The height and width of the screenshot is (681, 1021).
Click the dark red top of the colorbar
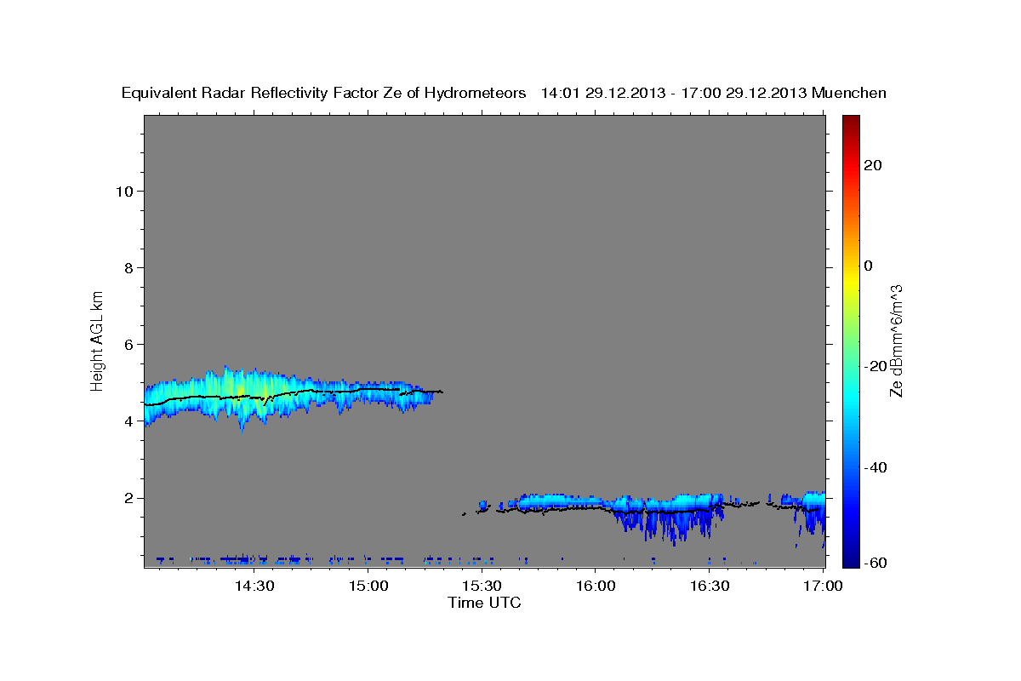[x=851, y=122]
